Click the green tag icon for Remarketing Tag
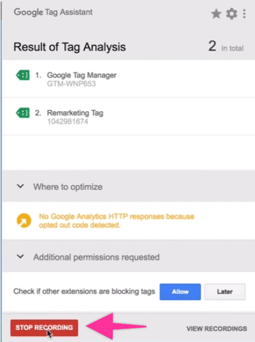The image size is (255, 342). [22, 113]
